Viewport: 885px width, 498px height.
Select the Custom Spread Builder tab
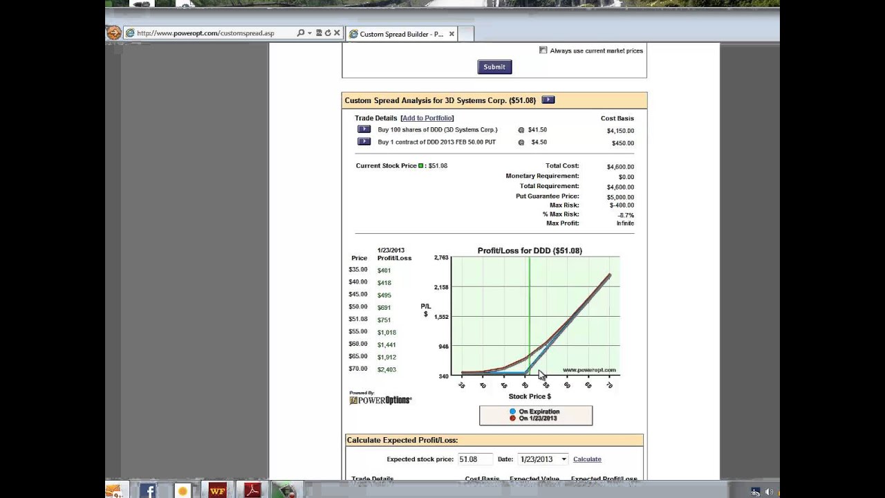click(401, 34)
